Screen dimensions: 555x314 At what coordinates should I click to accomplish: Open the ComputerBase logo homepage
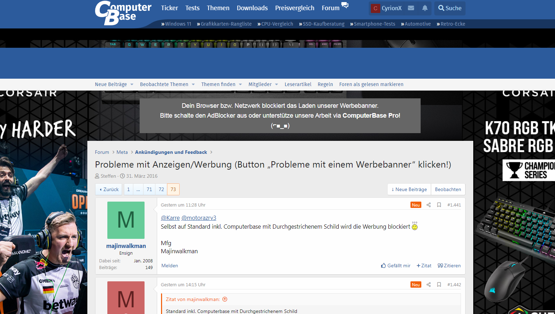click(x=123, y=13)
